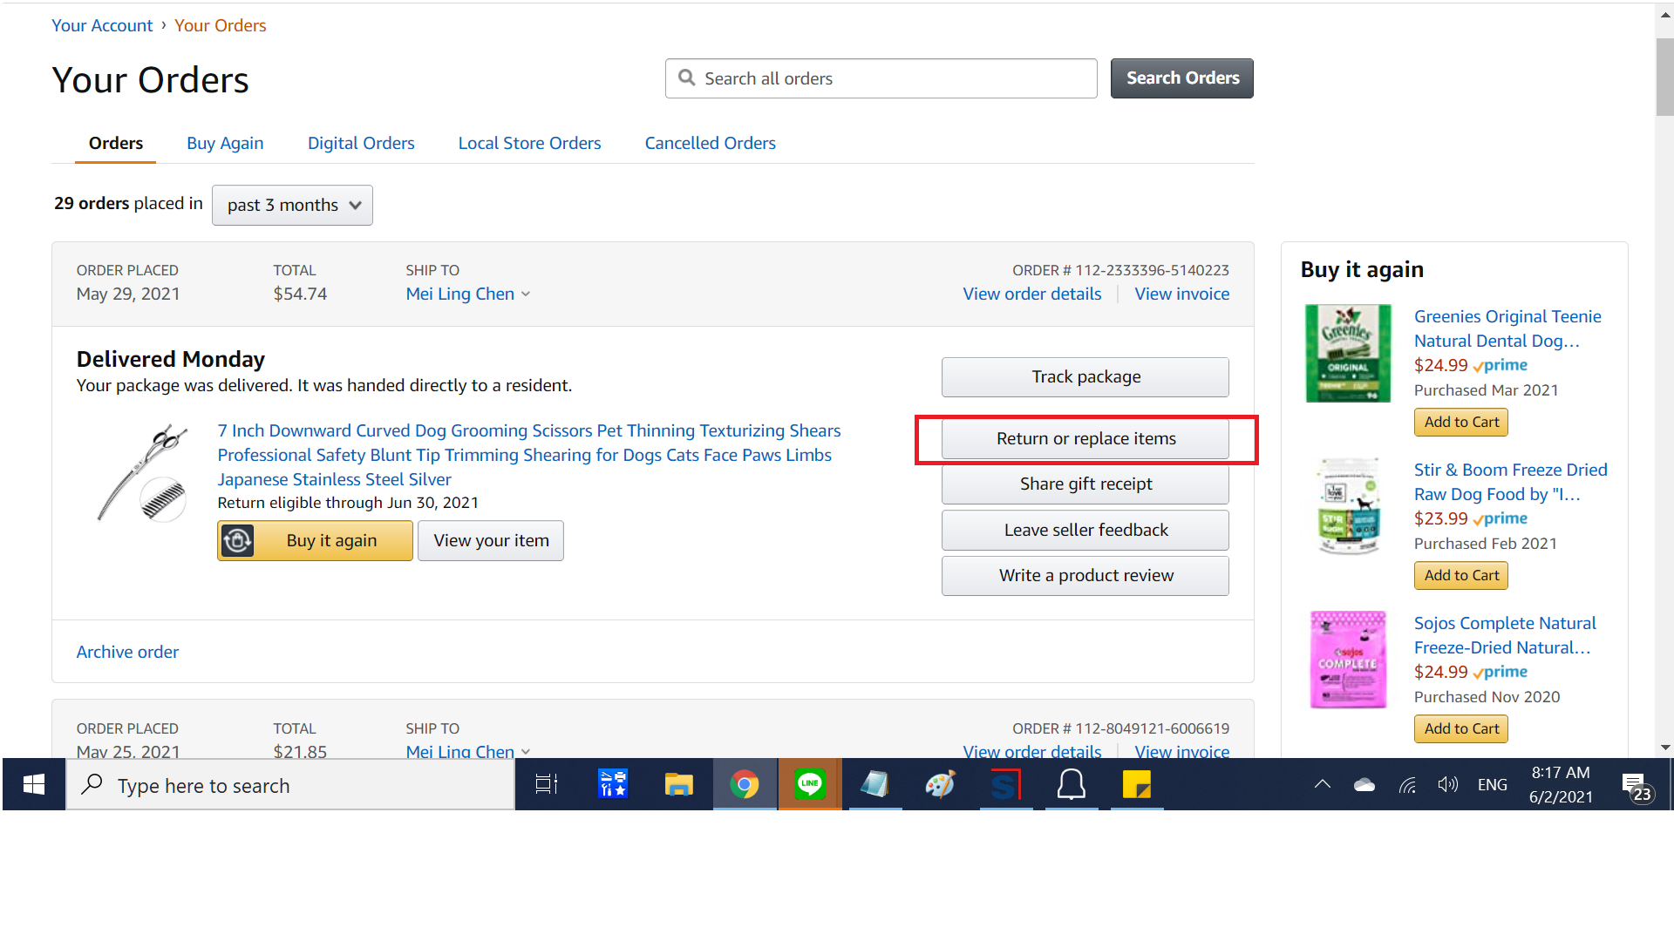This screenshot has width=1674, height=941.
Task: Open the Windows Start menu
Action: click(x=34, y=785)
